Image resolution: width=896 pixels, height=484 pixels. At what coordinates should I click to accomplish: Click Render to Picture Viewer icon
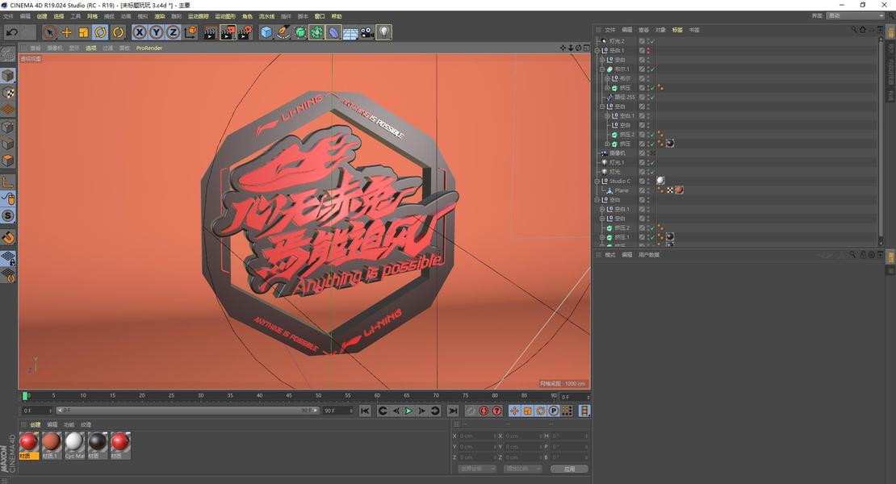pyautogui.click(x=228, y=32)
